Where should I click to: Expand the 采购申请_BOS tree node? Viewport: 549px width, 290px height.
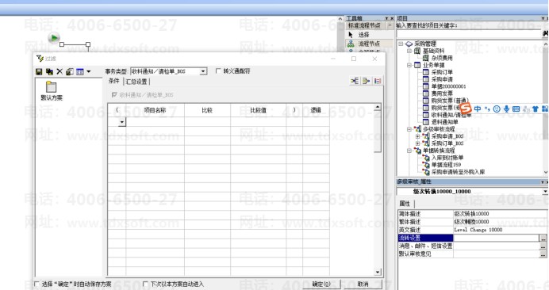(418, 136)
